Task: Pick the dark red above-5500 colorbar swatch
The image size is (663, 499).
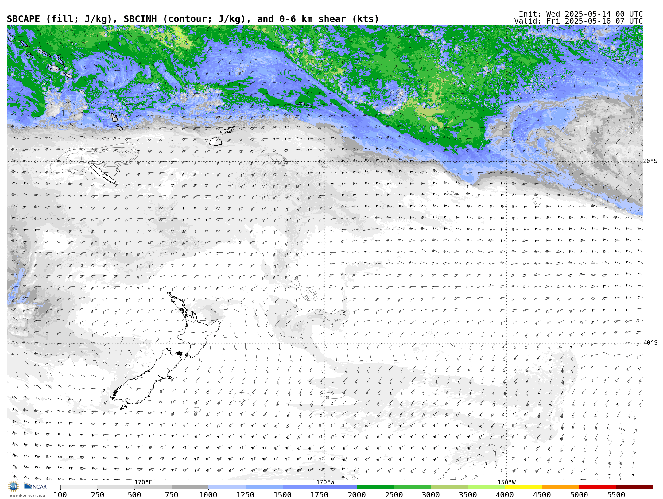Action: (634, 487)
